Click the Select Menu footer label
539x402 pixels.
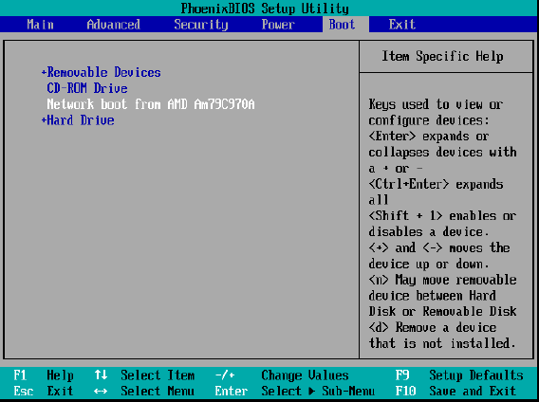[x=158, y=391]
